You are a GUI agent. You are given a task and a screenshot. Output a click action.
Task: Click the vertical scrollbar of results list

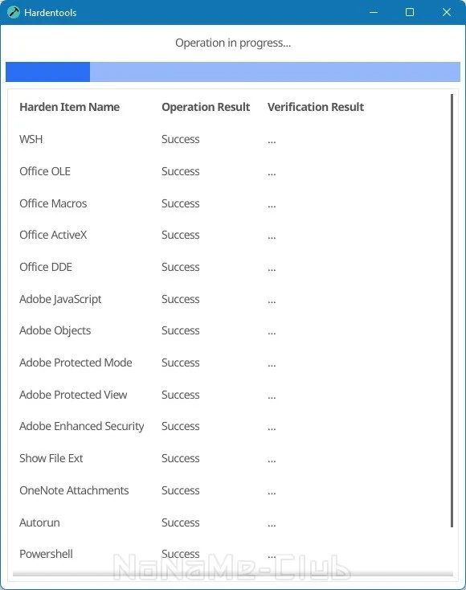[452, 310]
